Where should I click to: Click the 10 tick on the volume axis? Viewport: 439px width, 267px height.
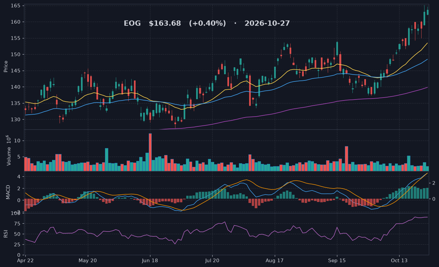[x=17, y=141]
